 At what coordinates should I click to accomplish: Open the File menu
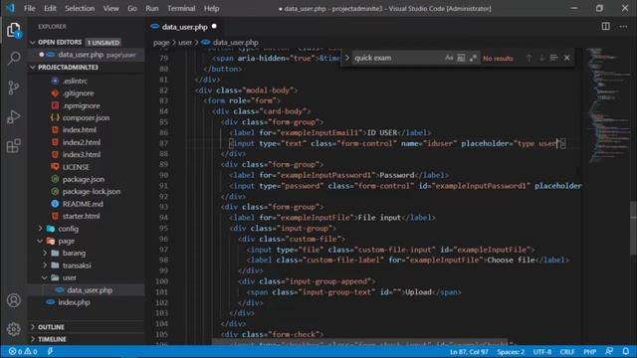tap(29, 8)
